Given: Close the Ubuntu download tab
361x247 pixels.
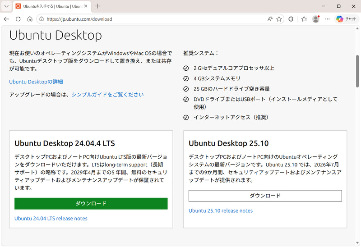Looking at the screenshot, I should coord(86,6).
